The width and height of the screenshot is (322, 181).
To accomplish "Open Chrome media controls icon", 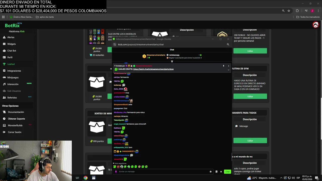I will coord(306,11).
